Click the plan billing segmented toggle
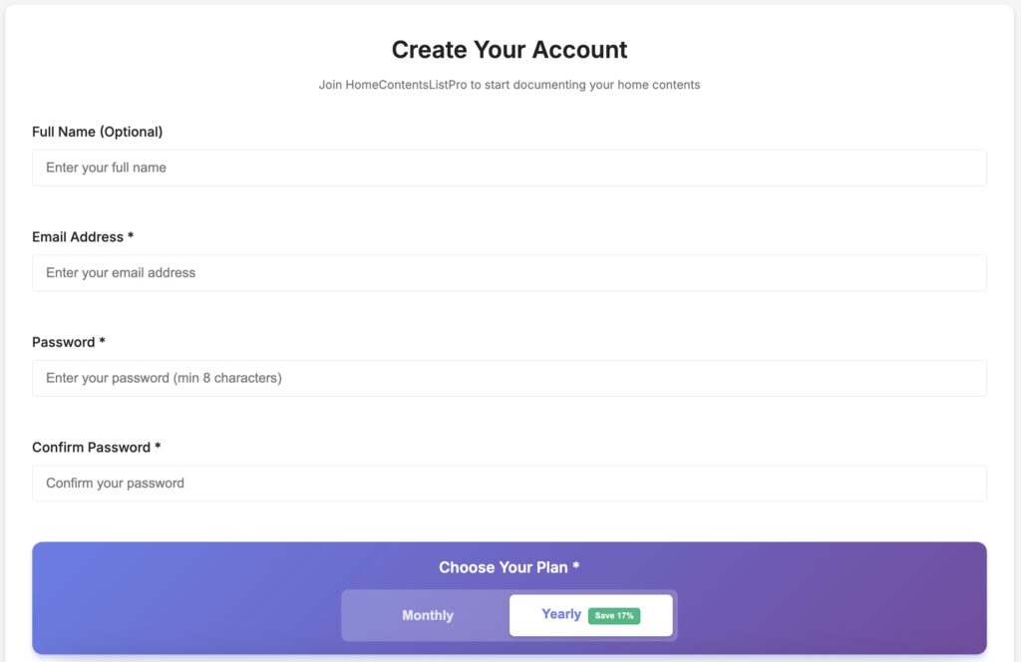 coord(509,615)
